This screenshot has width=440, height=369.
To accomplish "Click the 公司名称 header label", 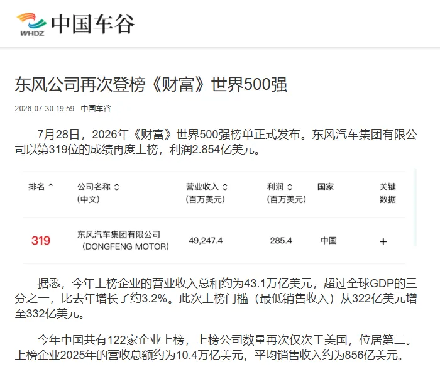I will tap(94, 187).
